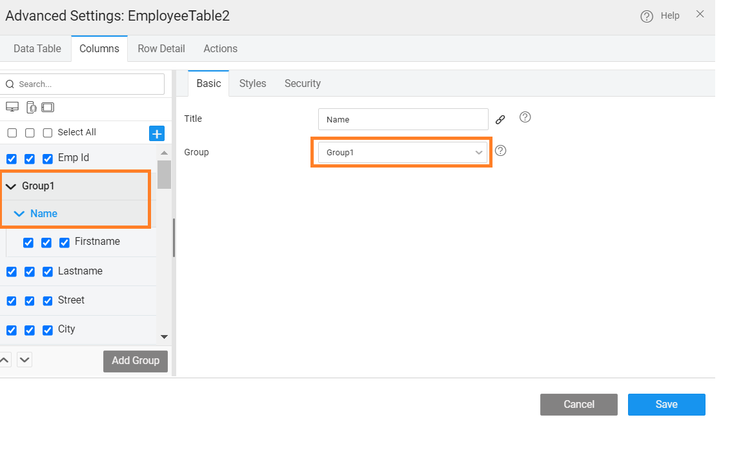The height and width of the screenshot is (462, 741).
Task: Collapse the Group1 tree node
Action: click(x=10, y=186)
